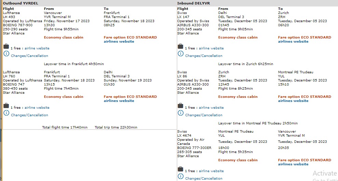Select the Outbound YVRDEL header
The height and width of the screenshot is (181, 338).
coord(21,3)
